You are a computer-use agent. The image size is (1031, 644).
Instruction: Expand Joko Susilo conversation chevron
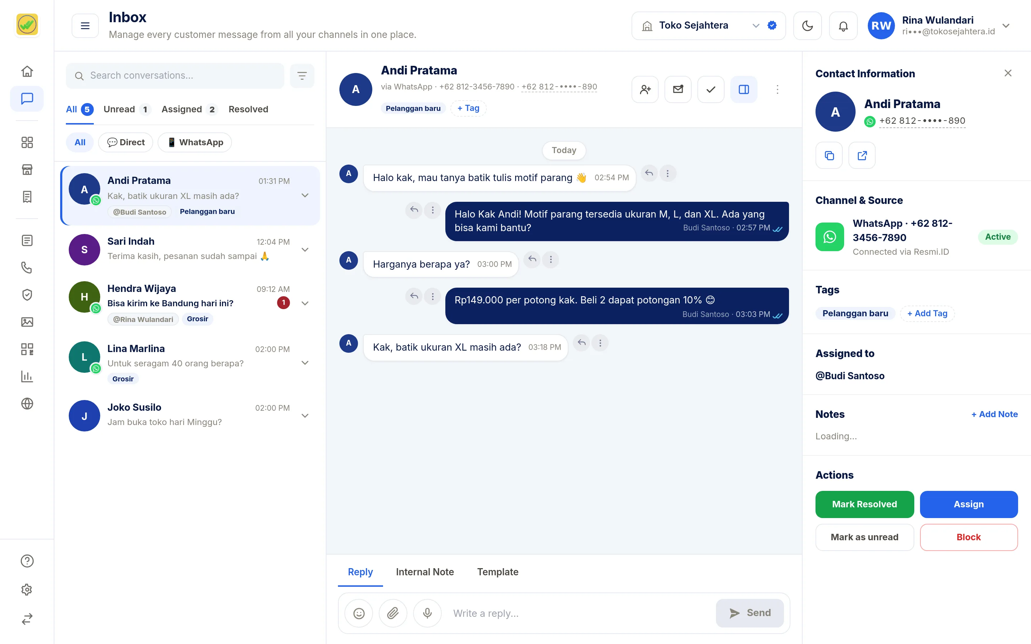tap(305, 416)
